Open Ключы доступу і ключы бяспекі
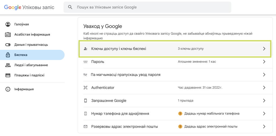This screenshot has height=136, width=276. click(x=175, y=49)
